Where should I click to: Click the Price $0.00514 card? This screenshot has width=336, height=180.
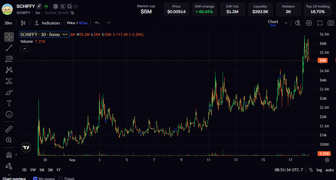[176, 9]
